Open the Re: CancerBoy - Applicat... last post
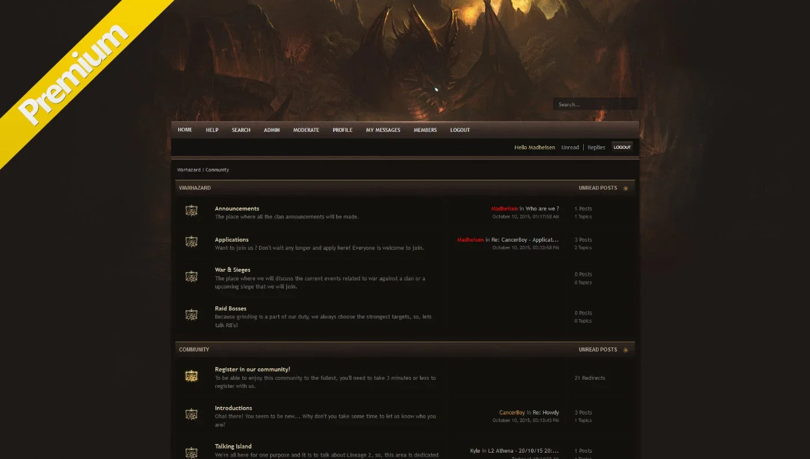This screenshot has width=810, height=459. [x=525, y=240]
